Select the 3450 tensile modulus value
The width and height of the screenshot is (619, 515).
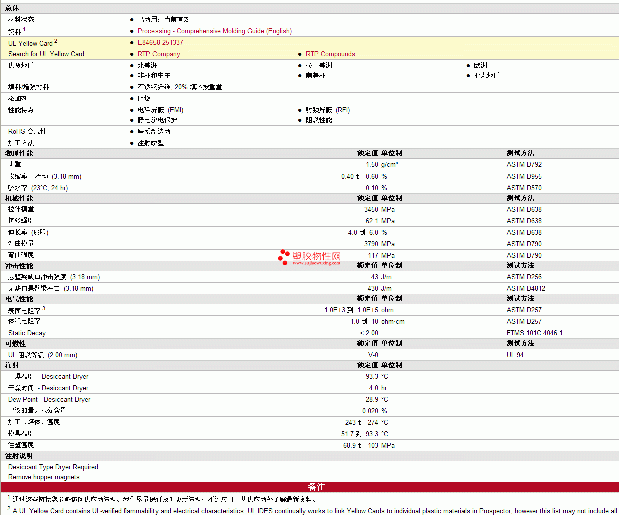371,209
